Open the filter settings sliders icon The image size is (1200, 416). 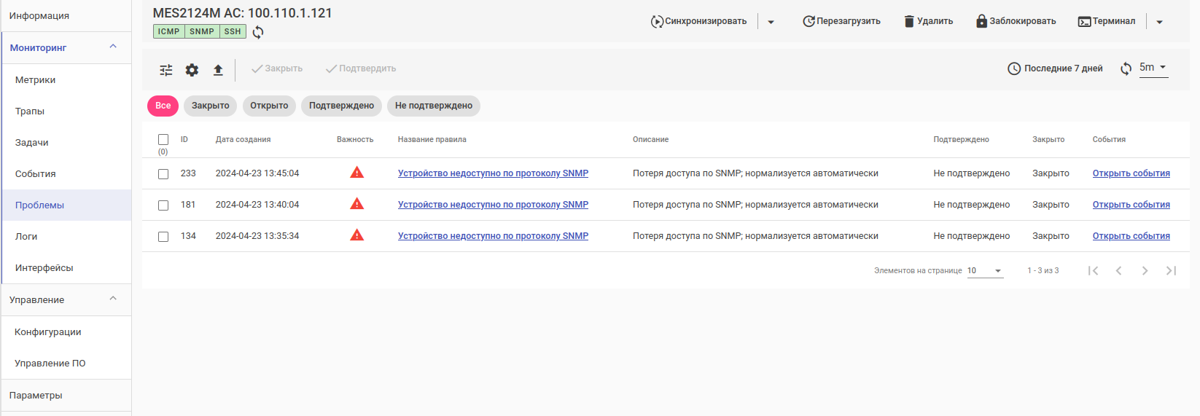pyautogui.click(x=166, y=70)
